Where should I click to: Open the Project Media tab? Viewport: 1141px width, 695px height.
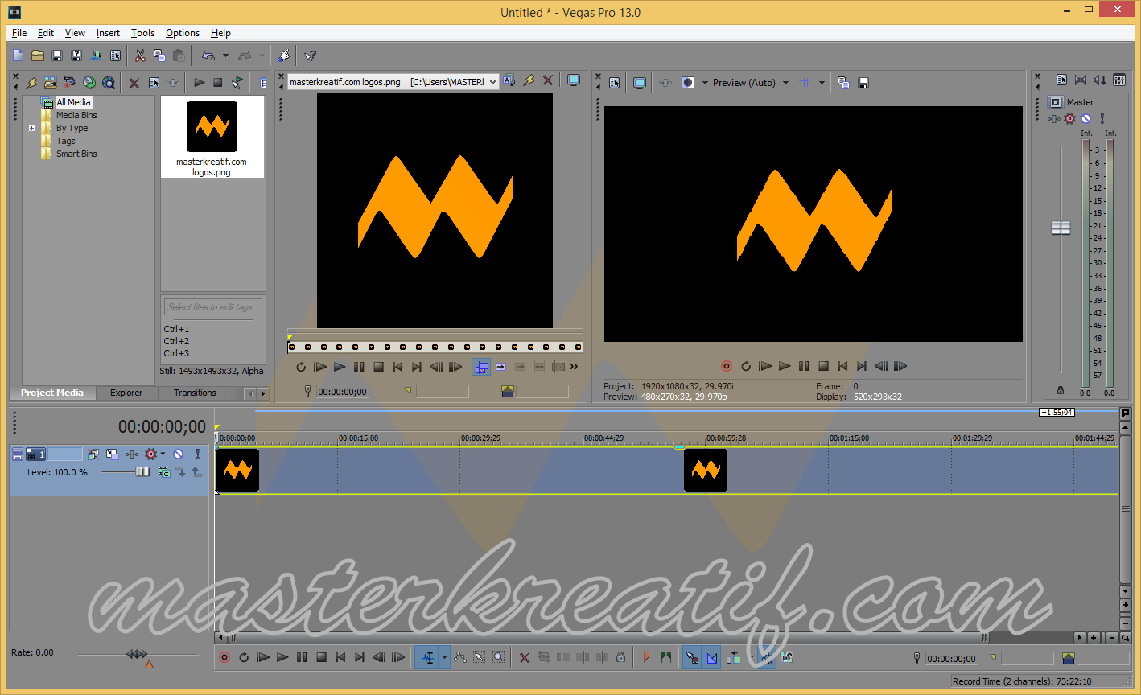click(52, 393)
